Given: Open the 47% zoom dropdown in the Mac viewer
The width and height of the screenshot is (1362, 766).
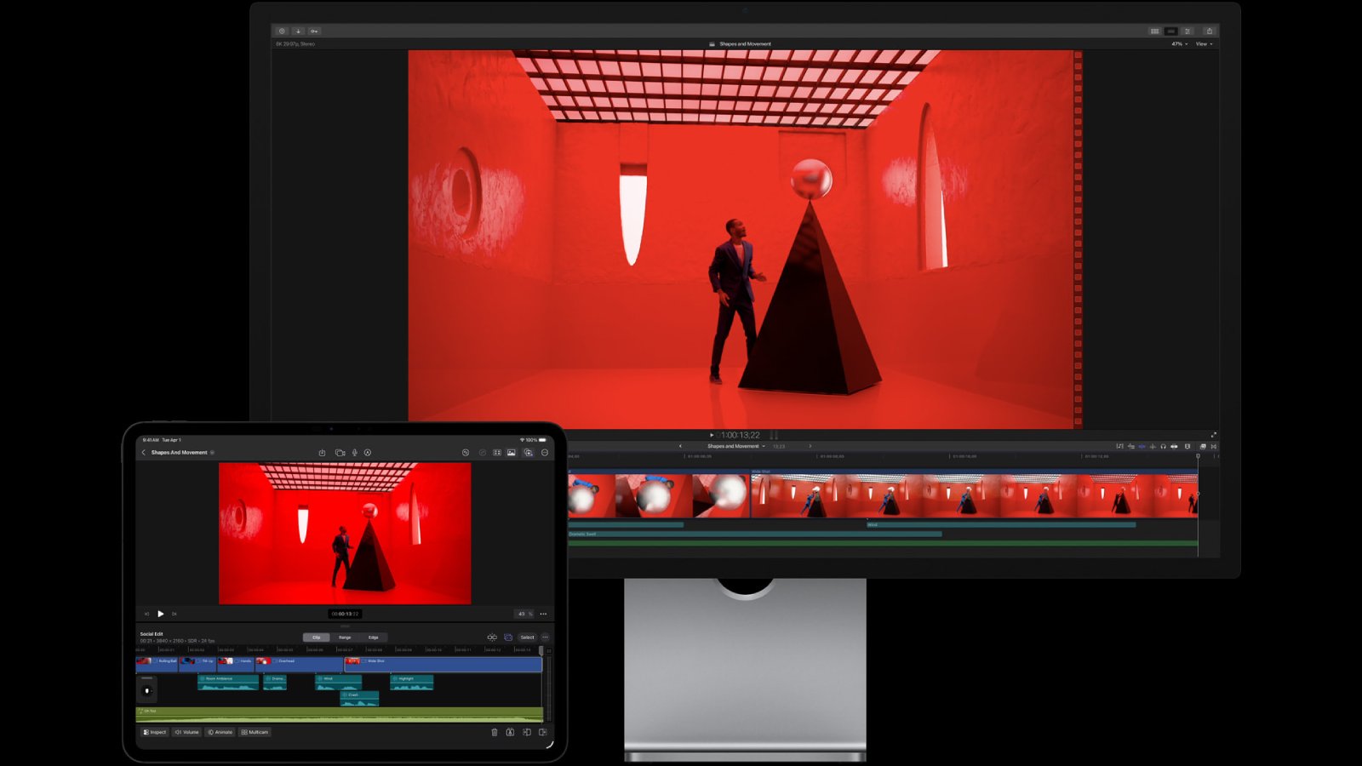Looking at the screenshot, I should coord(1178,43).
